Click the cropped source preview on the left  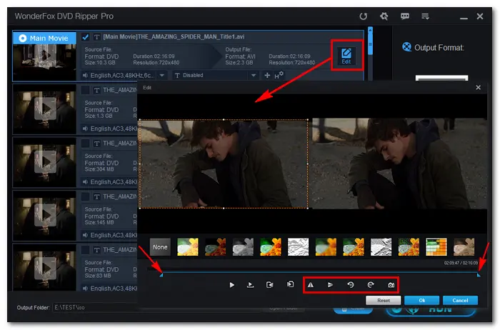point(224,164)
